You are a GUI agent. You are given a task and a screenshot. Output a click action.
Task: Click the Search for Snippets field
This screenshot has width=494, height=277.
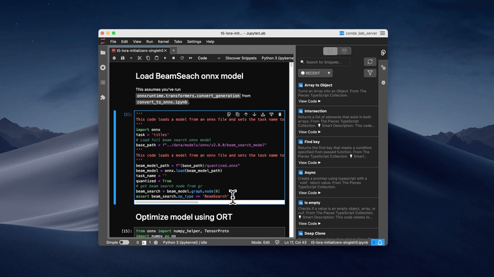click(328, 62)
